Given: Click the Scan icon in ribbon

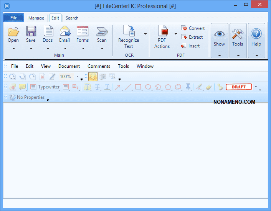Looking at the screenshot, I should point(102,31).
